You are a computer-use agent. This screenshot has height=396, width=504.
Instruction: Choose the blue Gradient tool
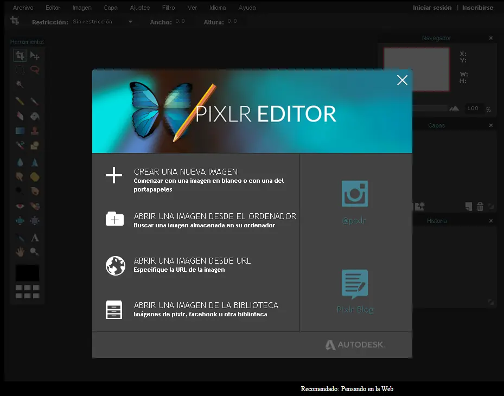(x=20, y=131)
